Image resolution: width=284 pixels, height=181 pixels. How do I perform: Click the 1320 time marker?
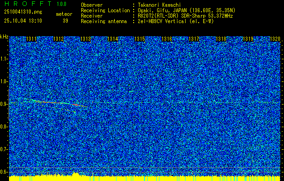coord(275,39)
